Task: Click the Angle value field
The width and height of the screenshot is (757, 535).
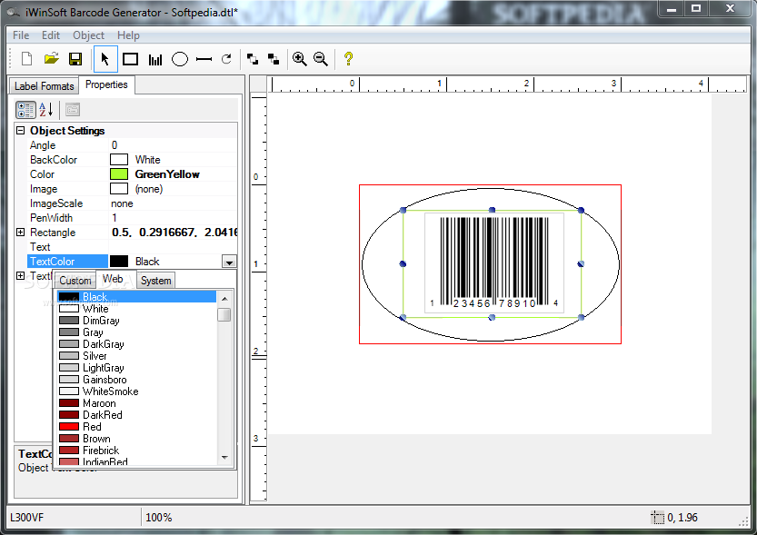Action: click(x=174, y=144)
